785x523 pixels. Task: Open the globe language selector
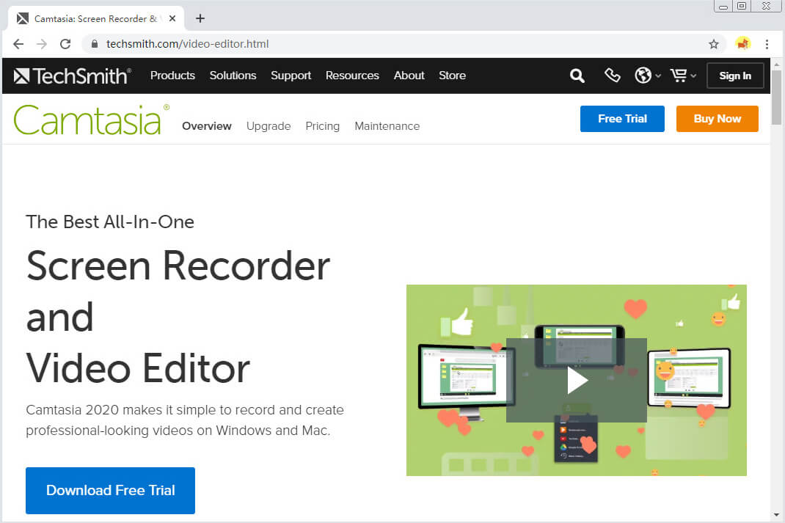point(647,76)
